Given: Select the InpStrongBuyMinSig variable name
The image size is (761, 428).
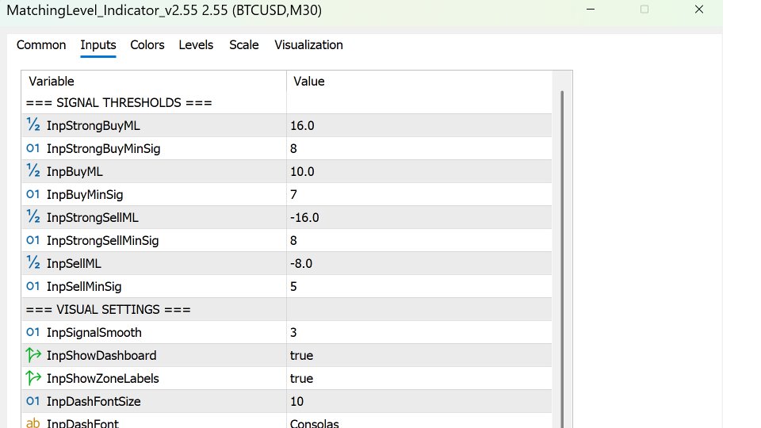Looking at the screenshot, I should click(103, 148).
